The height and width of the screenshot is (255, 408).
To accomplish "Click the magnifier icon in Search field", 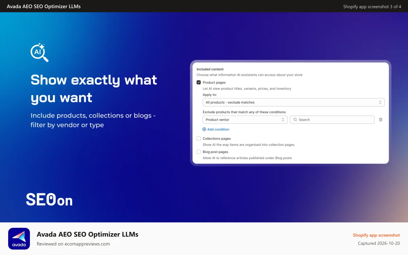I will [295, 120].
